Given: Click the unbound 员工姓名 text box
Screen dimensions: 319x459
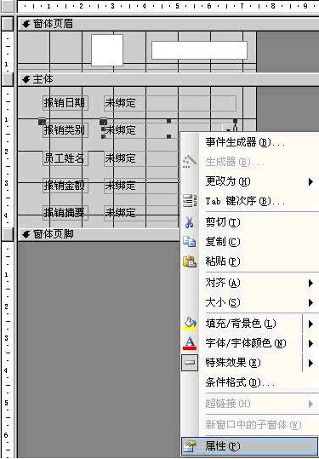Looking at the screenshot, I should coord(141,158).
